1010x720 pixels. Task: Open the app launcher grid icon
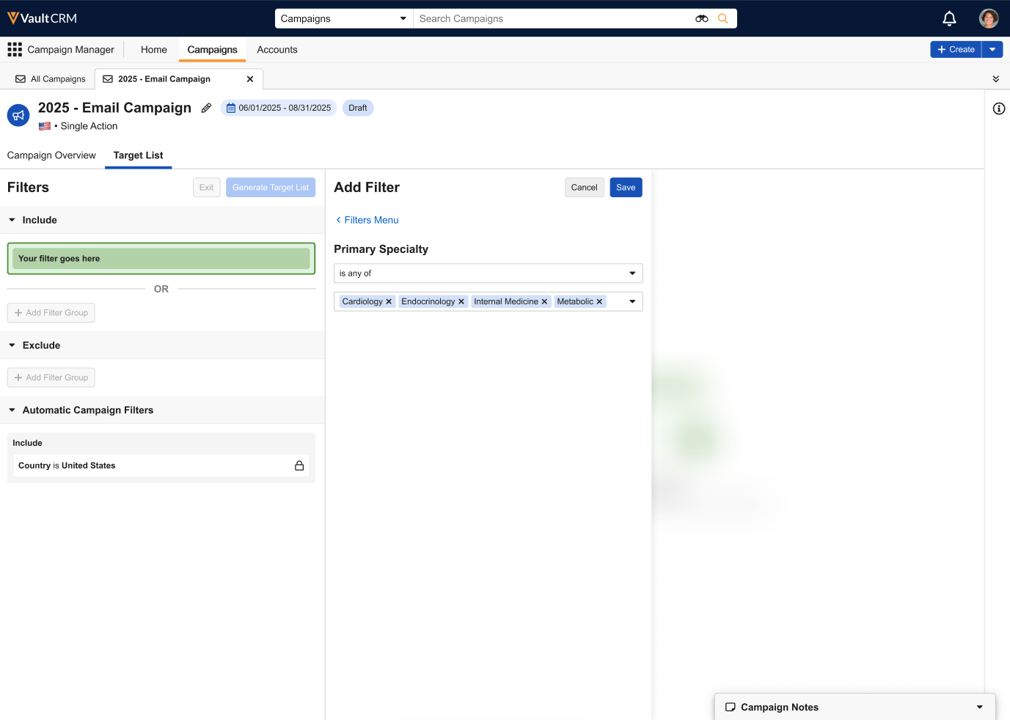(15, 49)
